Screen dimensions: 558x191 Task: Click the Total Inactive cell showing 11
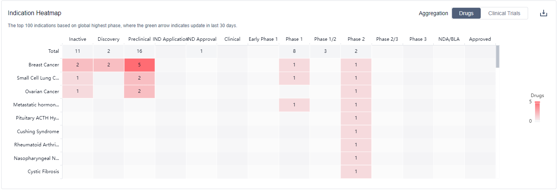point(78,51)
